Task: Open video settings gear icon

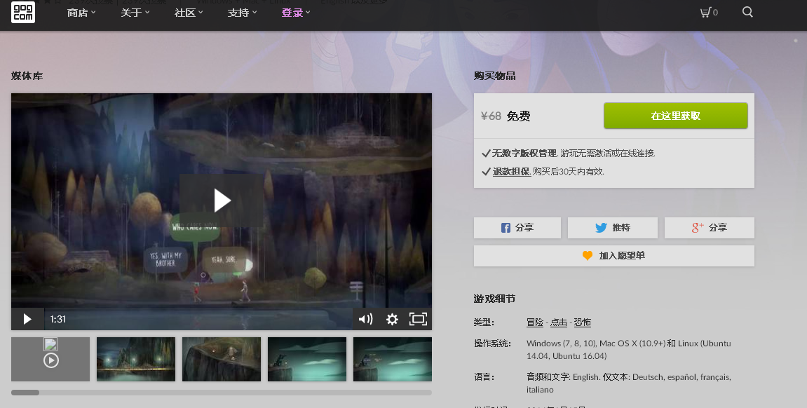Action: tap(392, 319)
